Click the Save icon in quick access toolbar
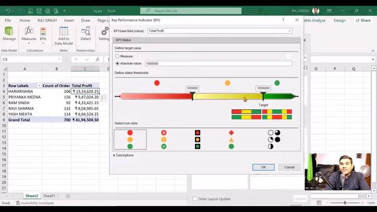The width and height of the screenshot is (377, 212). [x=39, y=11]
